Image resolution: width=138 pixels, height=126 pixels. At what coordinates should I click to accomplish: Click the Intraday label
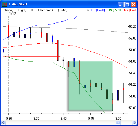point(8,10)
